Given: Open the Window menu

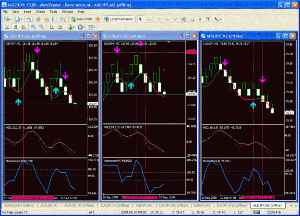Looking at the screenshot, I should (x=67, y=12).
